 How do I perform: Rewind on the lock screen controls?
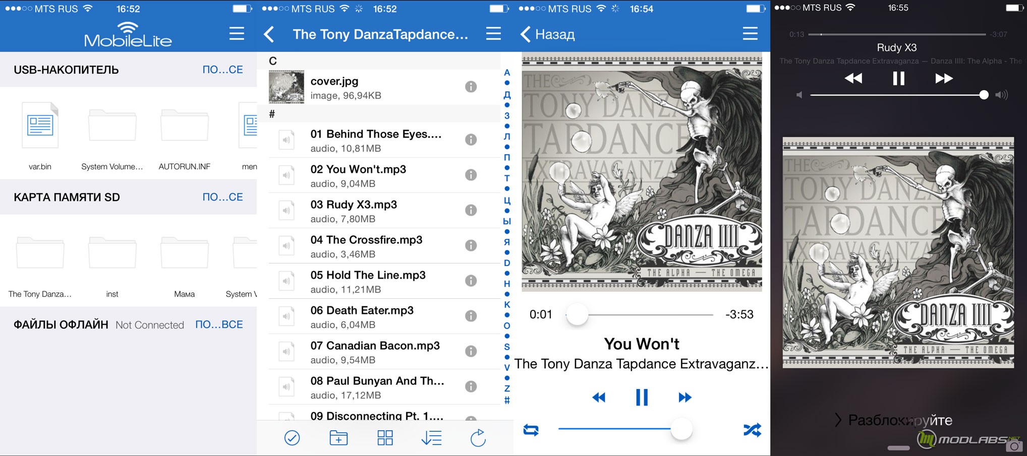(853, 79)
